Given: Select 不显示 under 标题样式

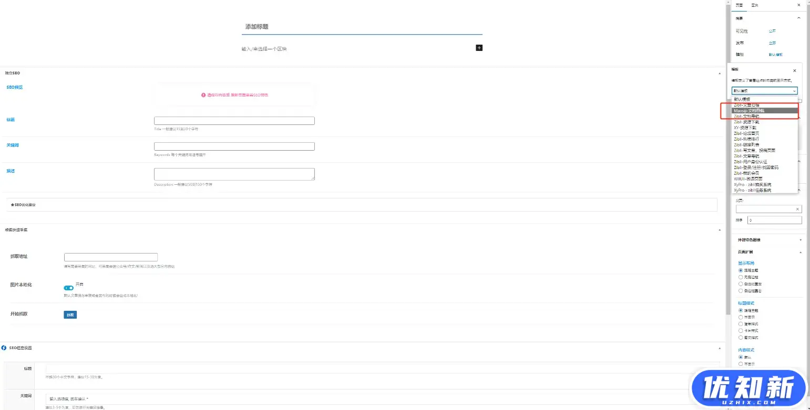Looking at the screenshot, I should pyautogui.click(x=741, y=317).
